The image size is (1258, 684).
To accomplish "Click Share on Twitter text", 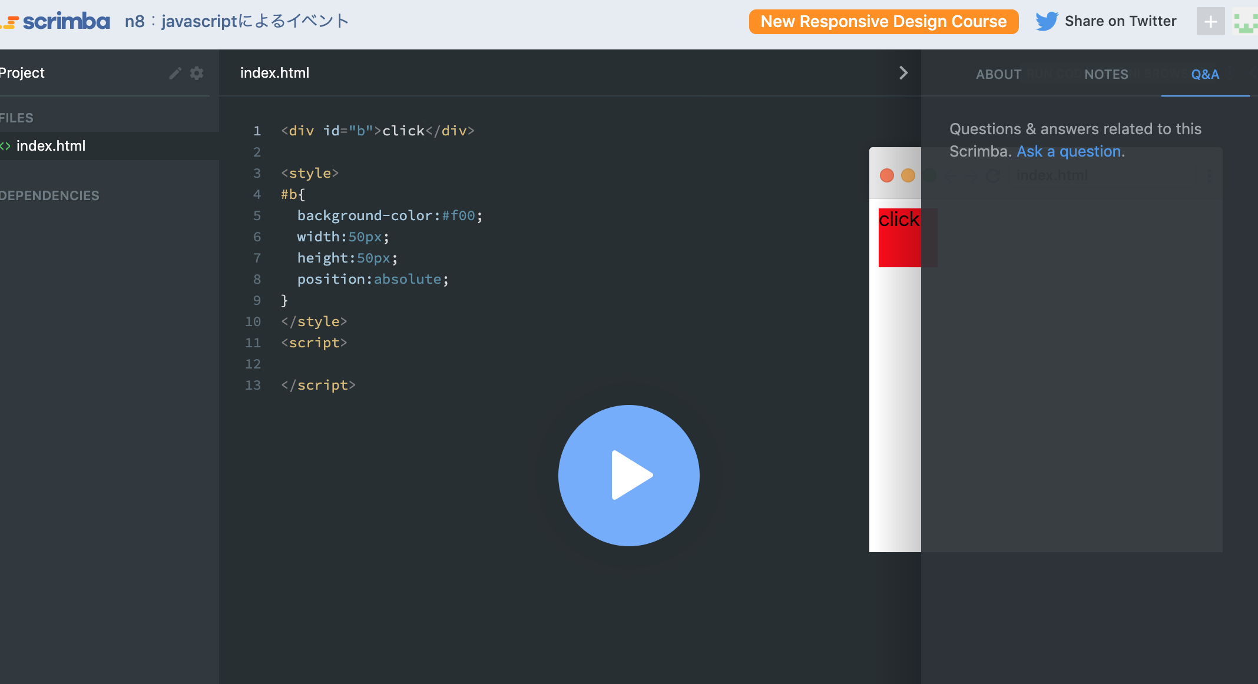I will 1120,22.
